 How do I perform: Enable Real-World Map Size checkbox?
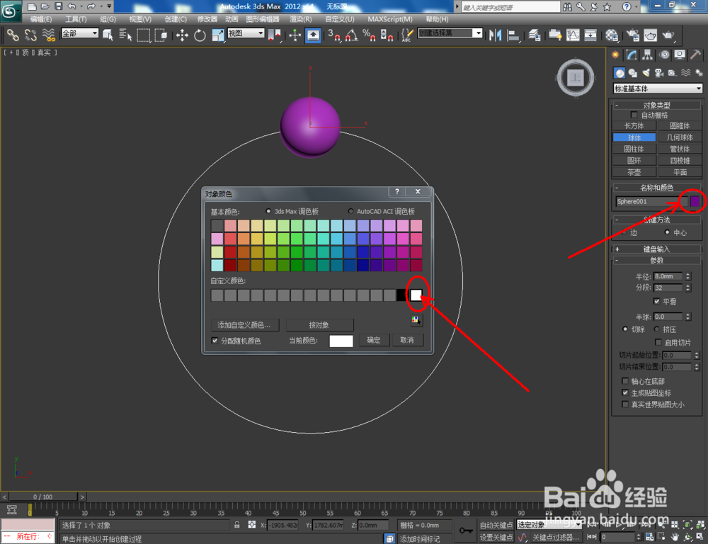625,404
